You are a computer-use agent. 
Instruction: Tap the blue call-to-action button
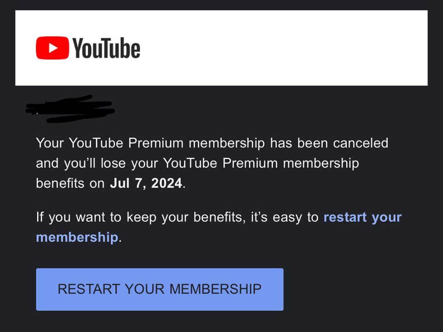click(x=159, y=289)
